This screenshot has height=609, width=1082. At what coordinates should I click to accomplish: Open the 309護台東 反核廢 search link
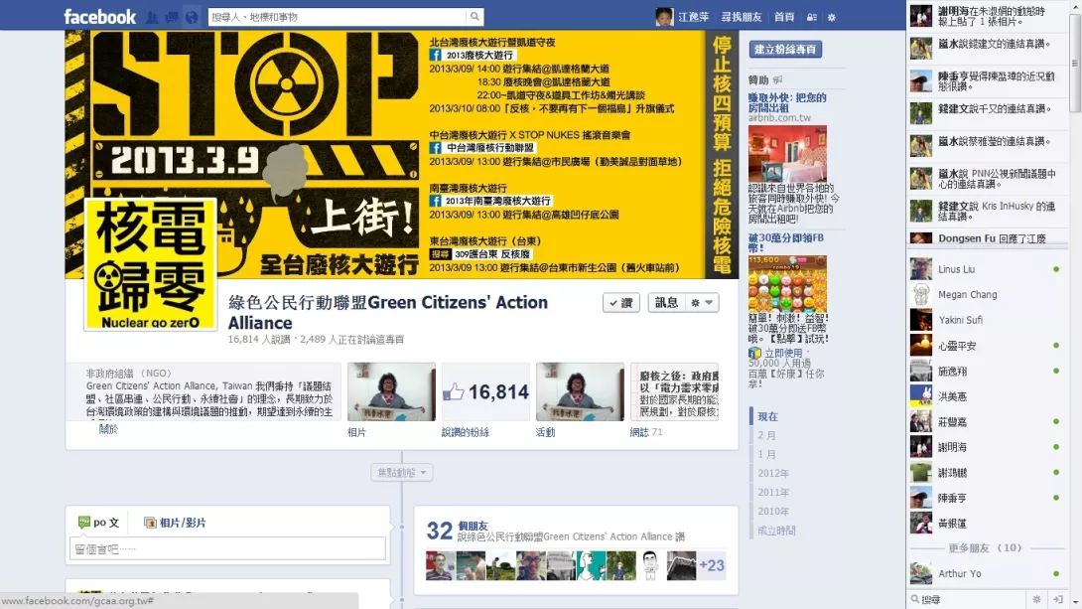[x=481, y=254]
